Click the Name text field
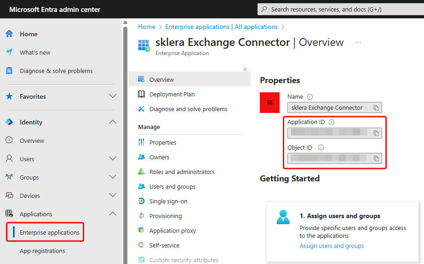Screen dimensions: 424x264 335,107
